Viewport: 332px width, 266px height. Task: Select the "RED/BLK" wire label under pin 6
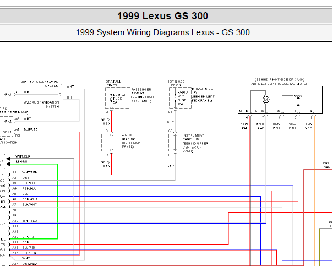pos(244,126)
